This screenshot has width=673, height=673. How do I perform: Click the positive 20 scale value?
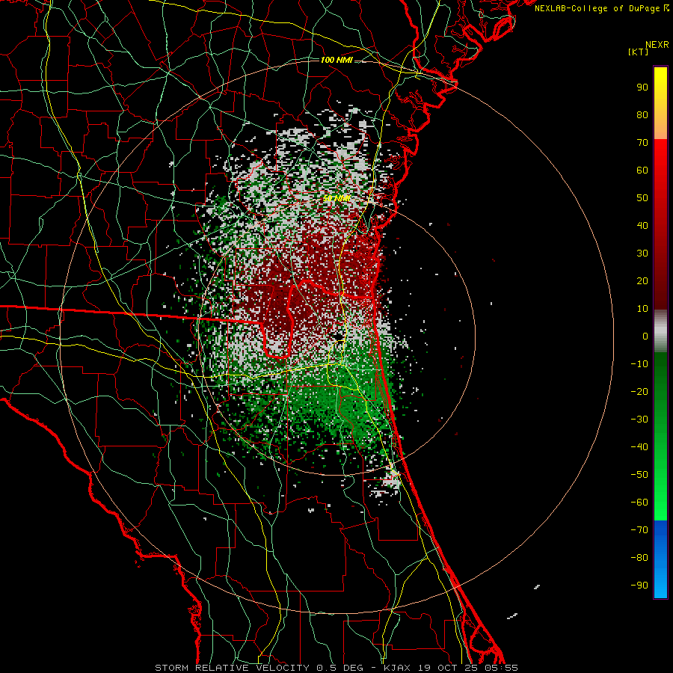pyautogui.click(x=642, y=281)
